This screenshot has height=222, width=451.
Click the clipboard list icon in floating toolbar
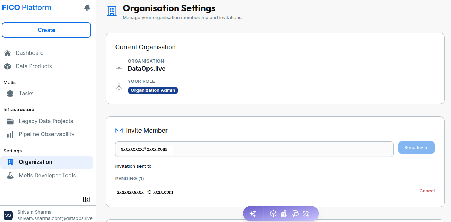[x=284, y=214]
